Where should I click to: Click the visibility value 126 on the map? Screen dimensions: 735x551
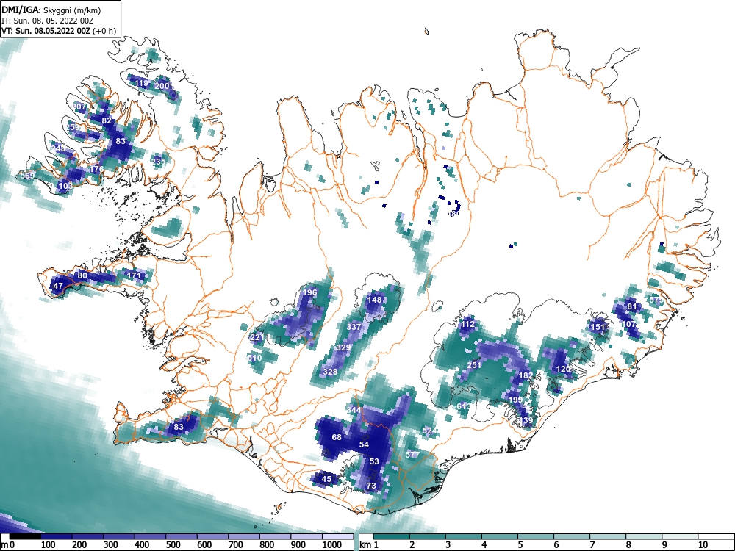coord(564,369)
